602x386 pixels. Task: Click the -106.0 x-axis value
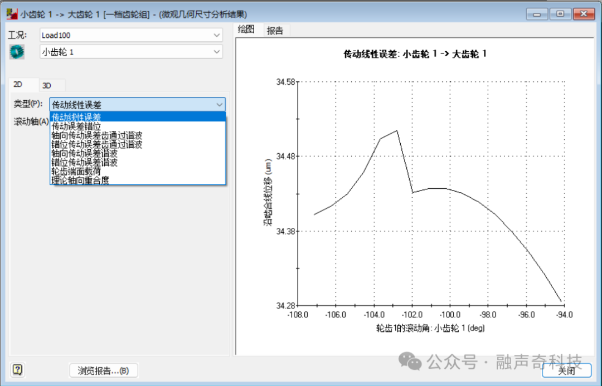pos(336,315)
